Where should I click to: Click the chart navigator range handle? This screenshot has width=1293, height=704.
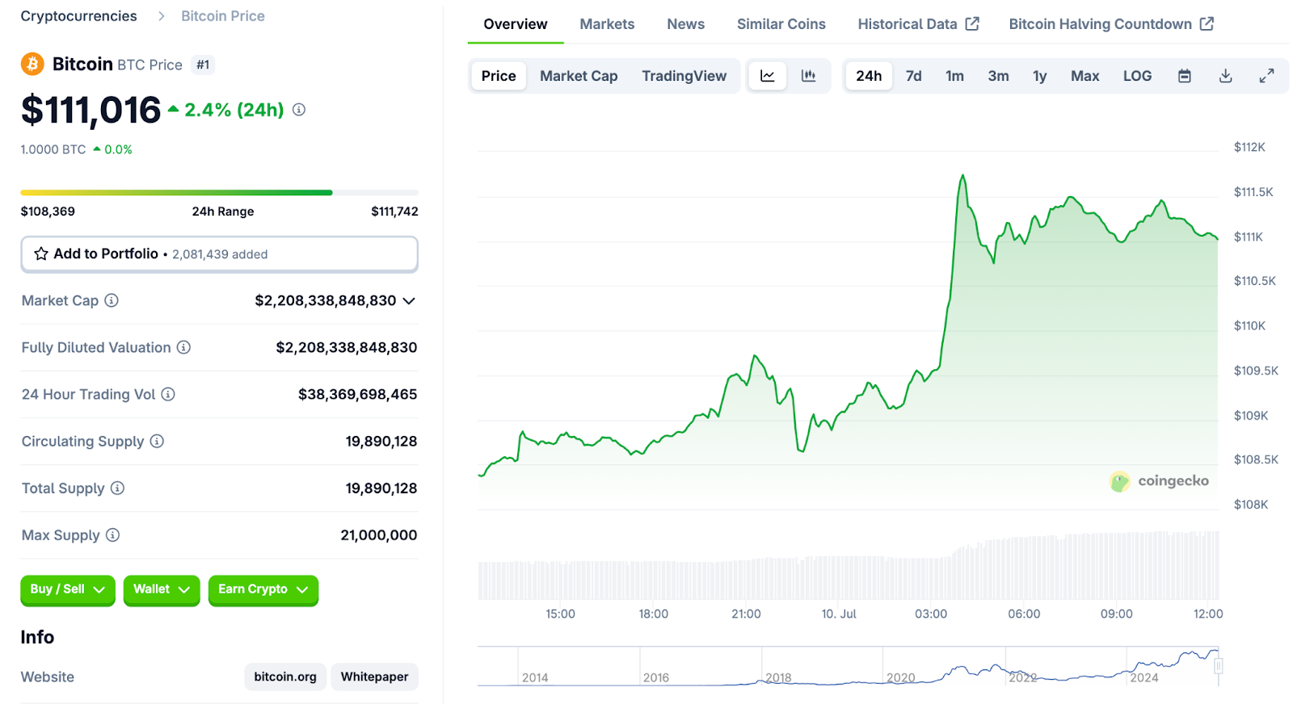pos(1218,666)
